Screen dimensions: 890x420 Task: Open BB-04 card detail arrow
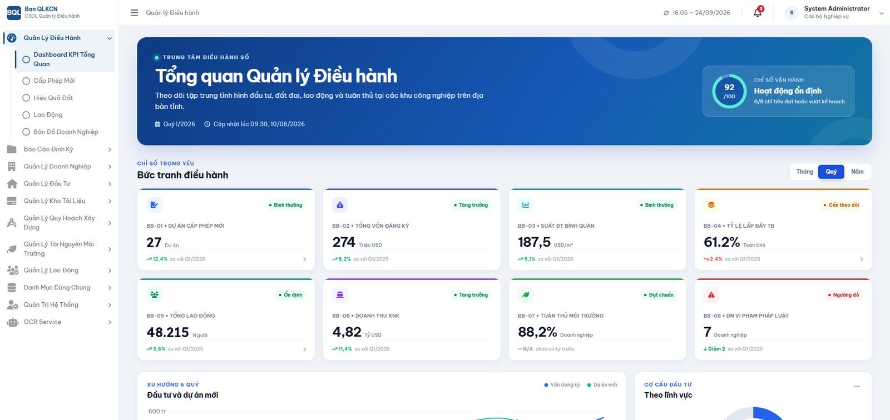862,259
